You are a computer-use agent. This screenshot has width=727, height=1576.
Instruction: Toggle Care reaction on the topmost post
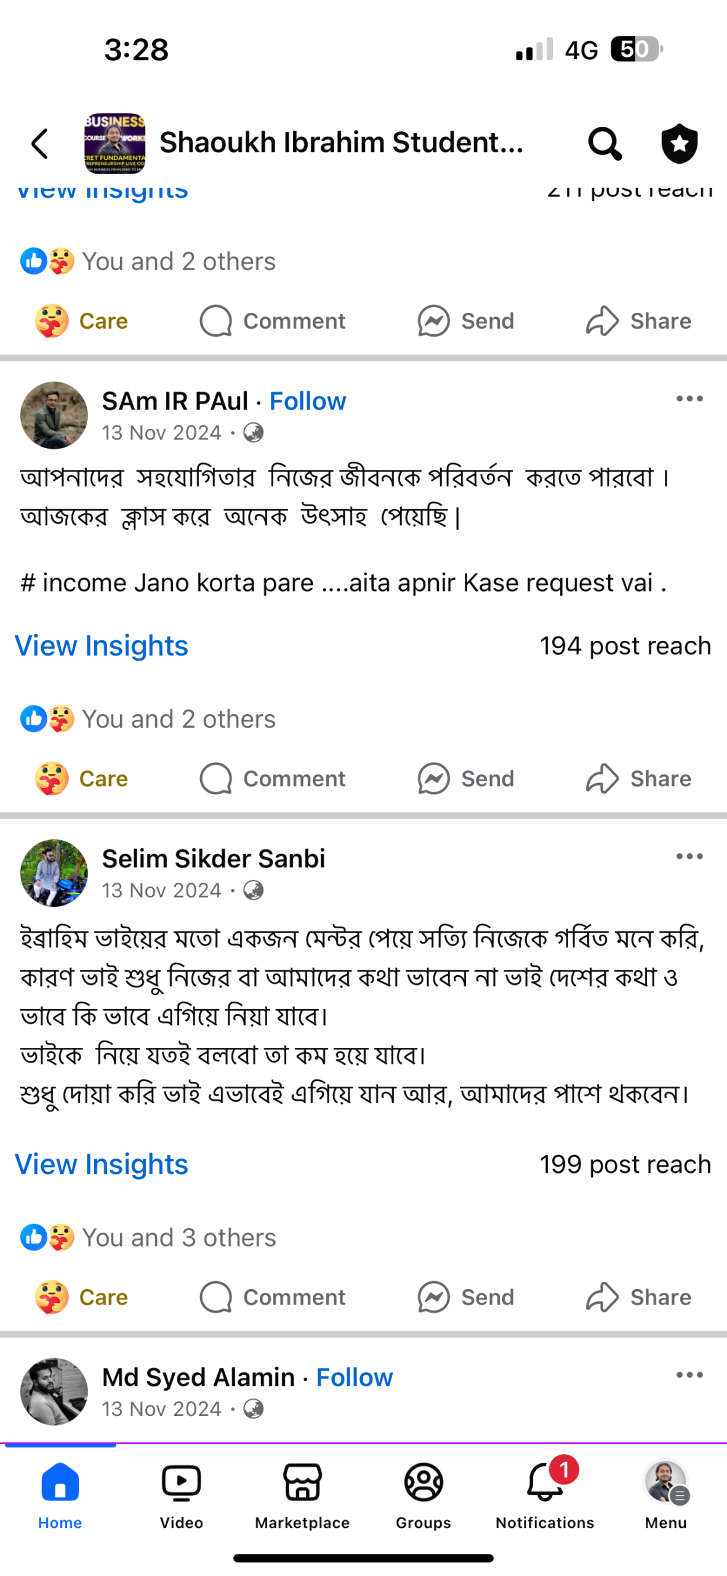tap(82, 321)
